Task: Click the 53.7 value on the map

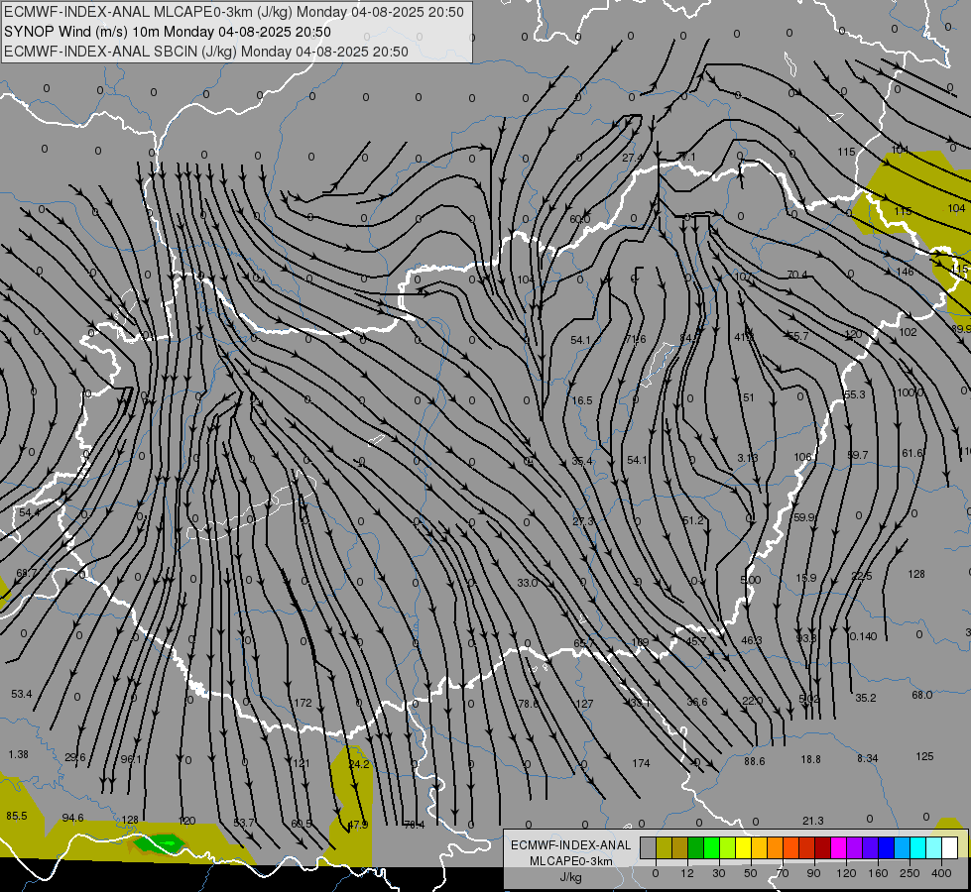Action: pyautogui.click(x=243, y=823)
